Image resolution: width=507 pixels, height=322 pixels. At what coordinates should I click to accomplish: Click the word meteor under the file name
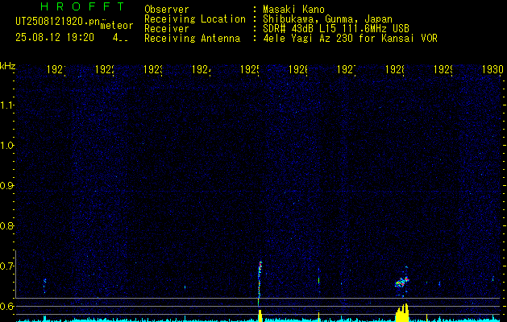coord(117,26)
